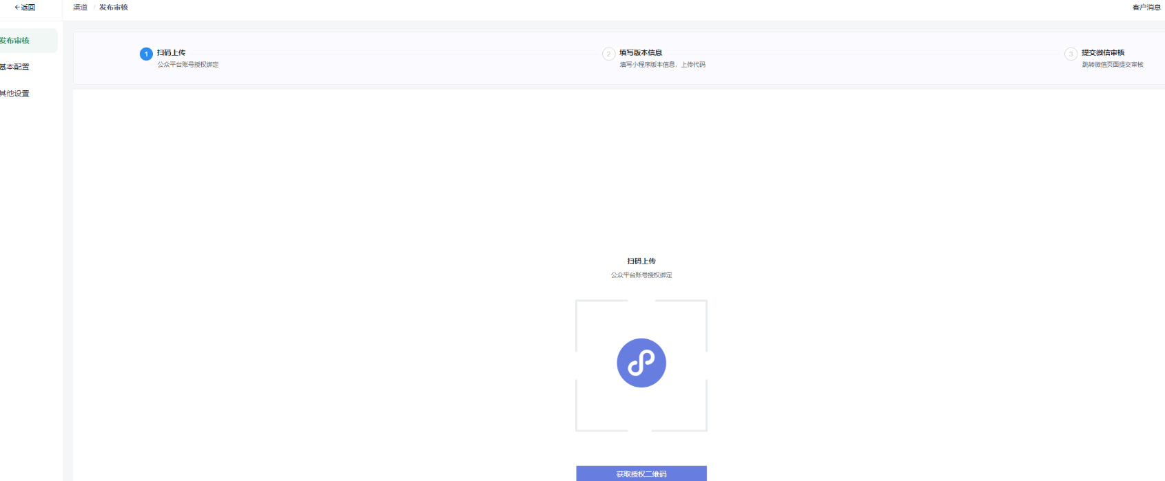Open 渠道 in the breadcrumb
This screenshot has width=1165, height=481.
point(80,8)
